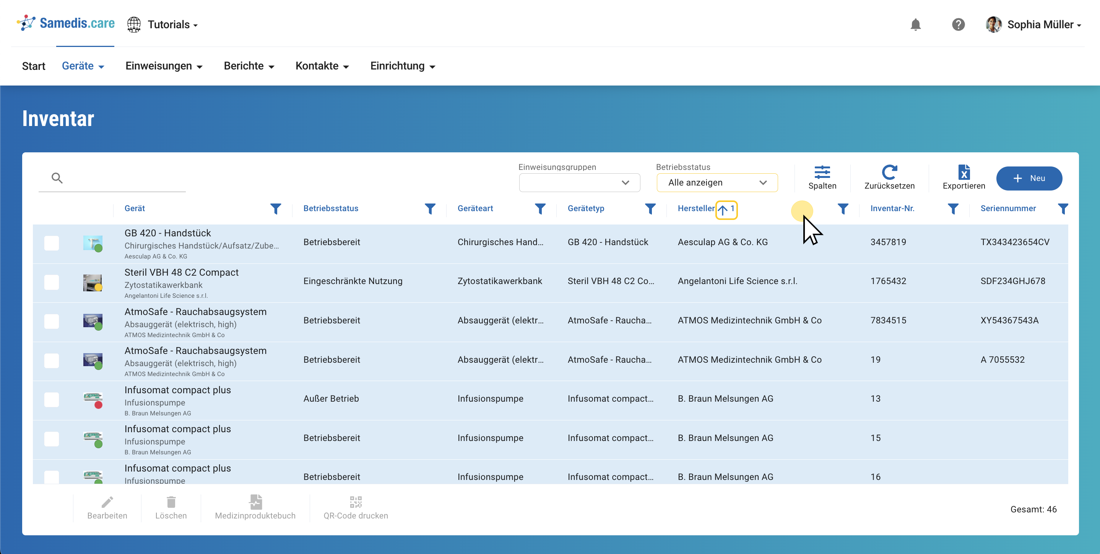Screen dimensions: 1100x554
Task: Sort by the Inventar-Nr. column header
Action: (892, 208)
